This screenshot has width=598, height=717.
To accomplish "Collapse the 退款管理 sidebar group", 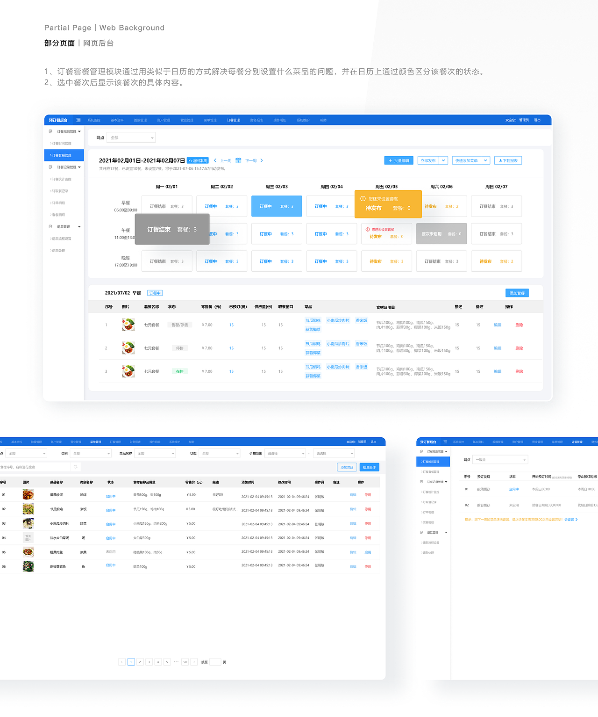I will pos(79,226).
